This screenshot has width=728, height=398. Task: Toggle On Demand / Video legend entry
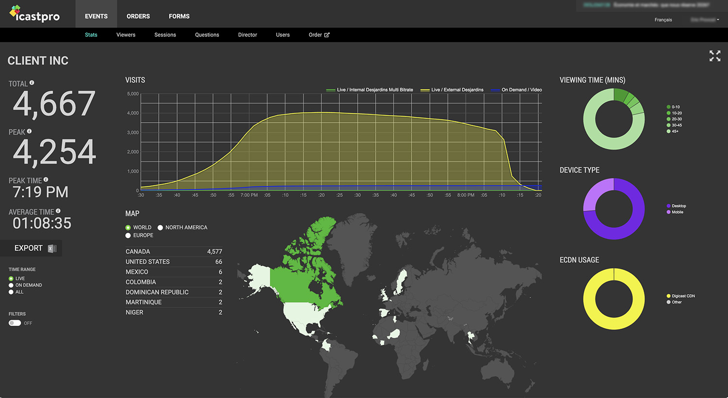coord(516,90)
